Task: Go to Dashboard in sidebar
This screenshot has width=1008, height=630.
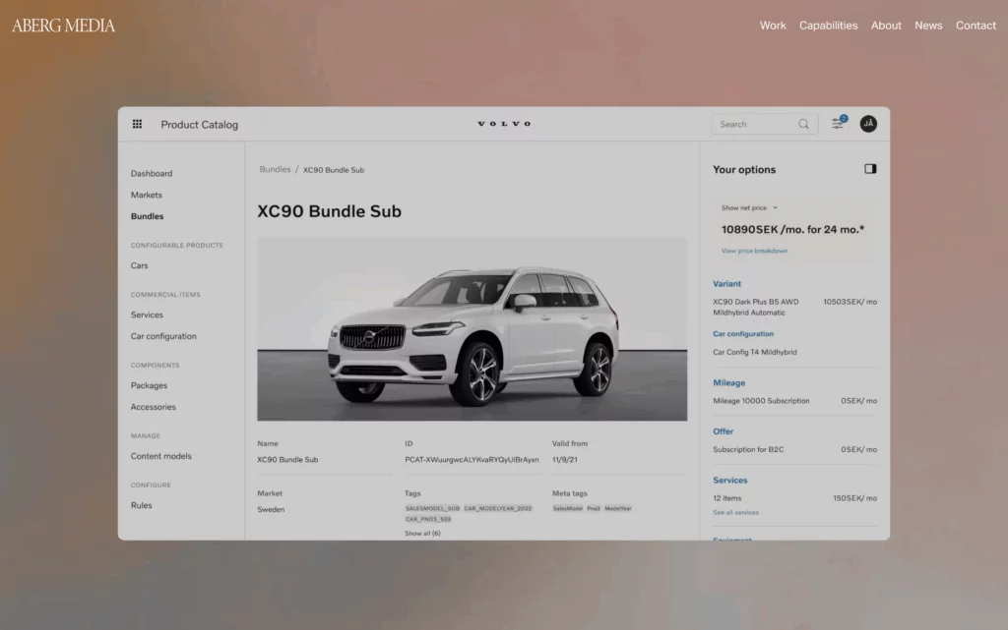Action: (152, 173)
